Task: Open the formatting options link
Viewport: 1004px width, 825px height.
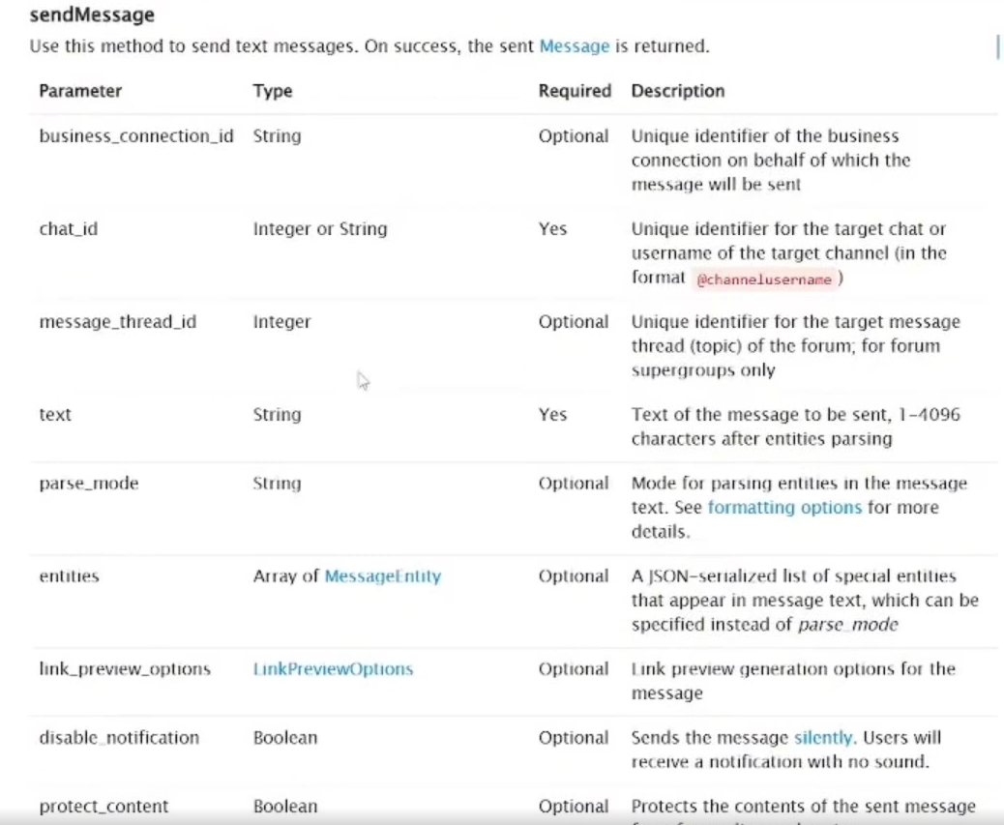Action: (784, 508)
